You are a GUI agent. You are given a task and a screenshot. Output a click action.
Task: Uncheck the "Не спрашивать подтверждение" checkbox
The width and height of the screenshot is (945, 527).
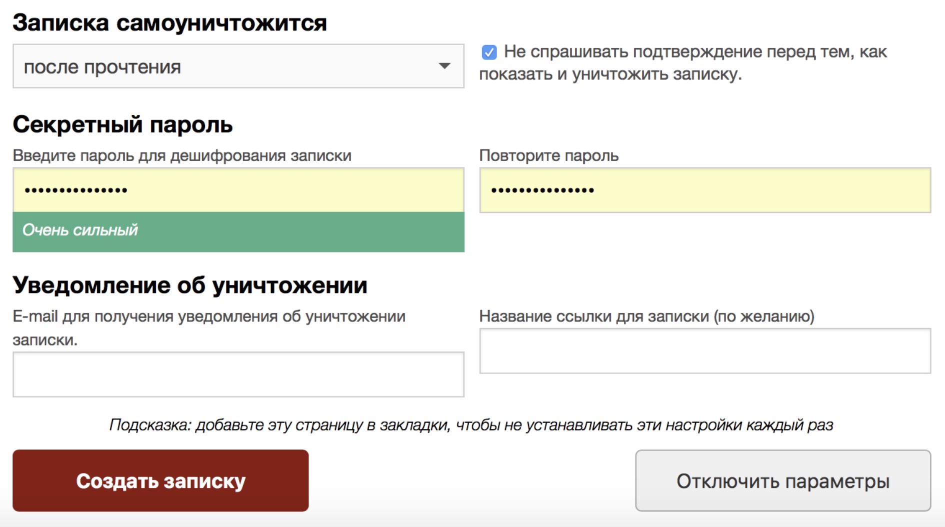point(489,52)
